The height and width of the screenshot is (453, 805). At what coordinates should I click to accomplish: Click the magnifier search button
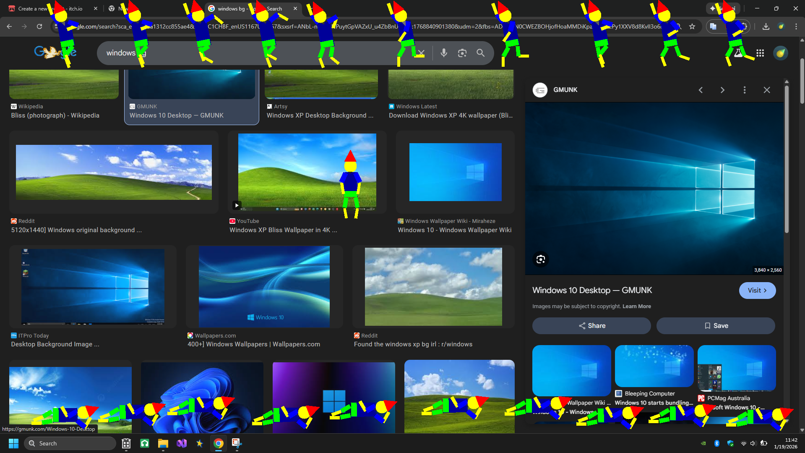(x=481, y=53)
